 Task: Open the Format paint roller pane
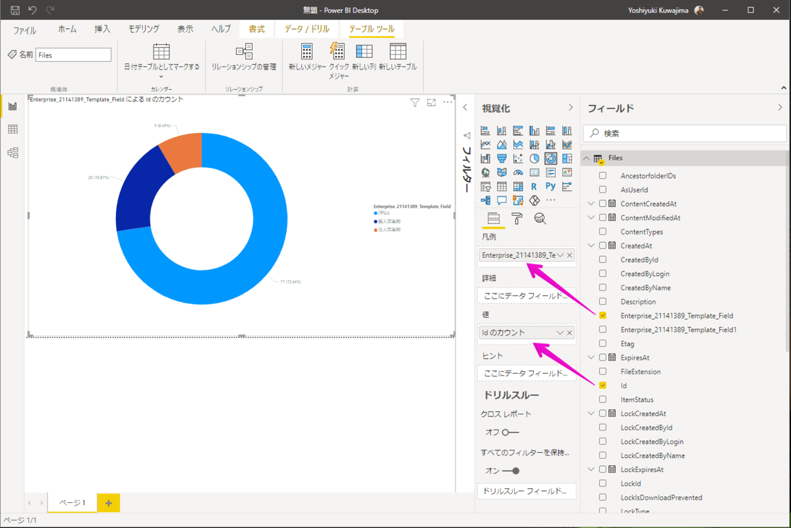tap(517, 219)
